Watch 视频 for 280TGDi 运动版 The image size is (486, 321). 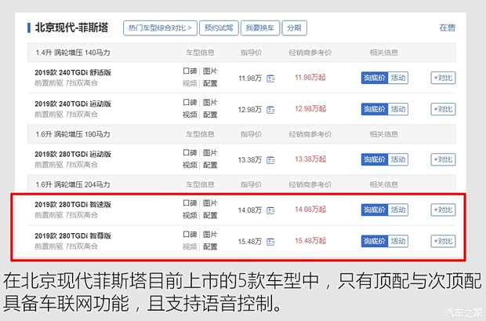(190, 165)
